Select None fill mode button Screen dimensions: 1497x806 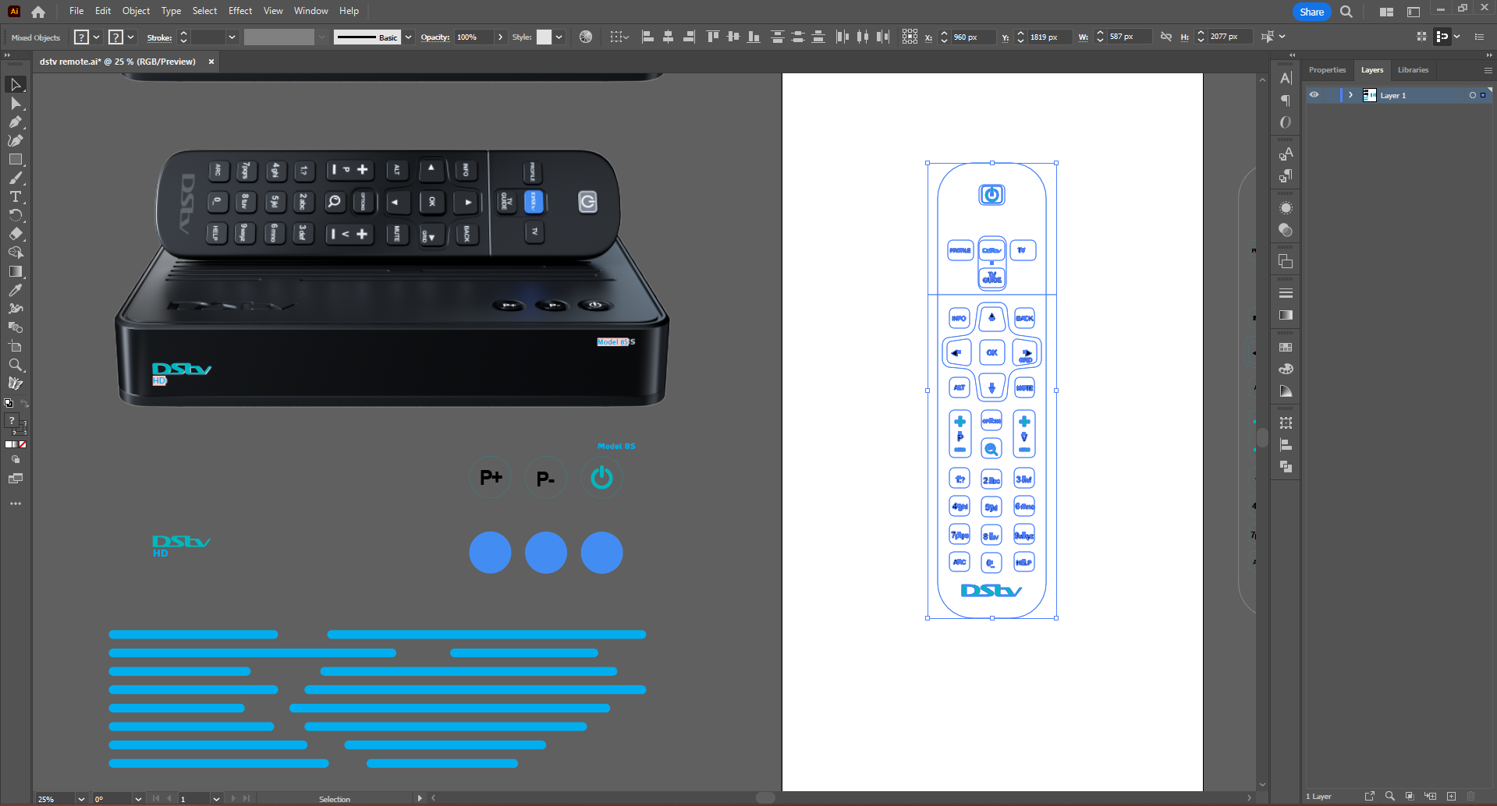point(23,444)
